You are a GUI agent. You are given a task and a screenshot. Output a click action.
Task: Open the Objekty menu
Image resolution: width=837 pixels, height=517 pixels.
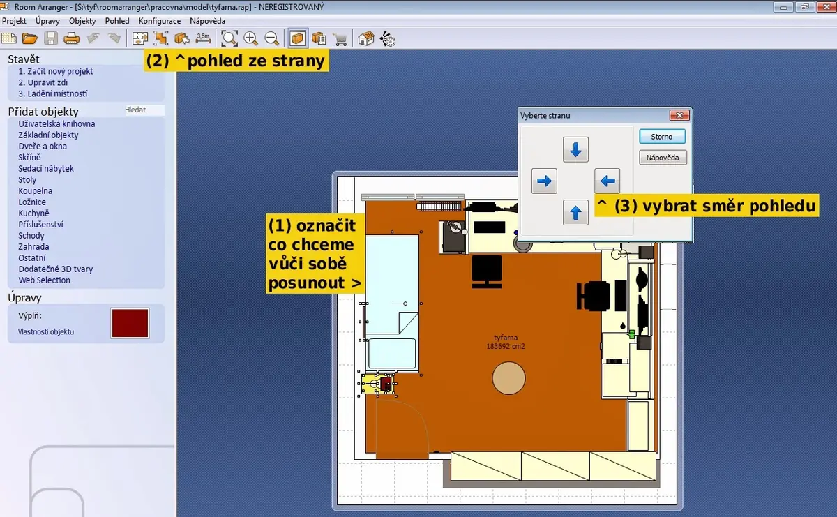click(x=82, y=21)
